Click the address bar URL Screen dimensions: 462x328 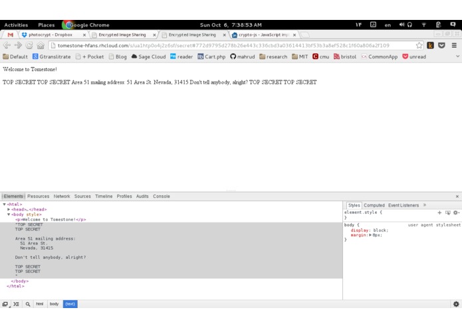click(x=223, y=46)
